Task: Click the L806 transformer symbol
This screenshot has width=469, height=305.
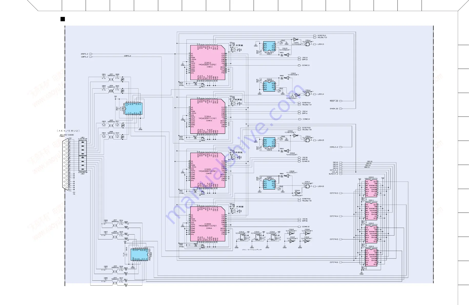Action: click(111, 136)
